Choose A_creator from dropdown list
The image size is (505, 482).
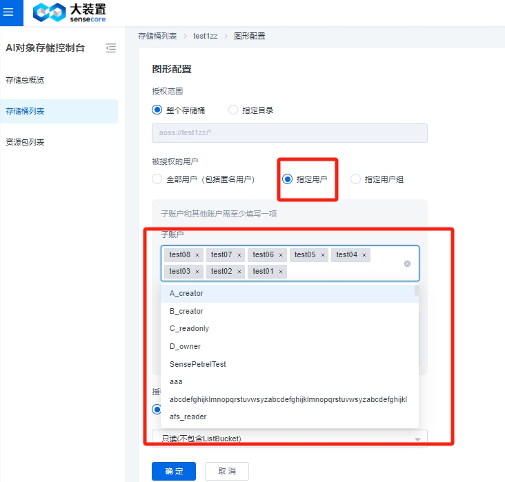pos(186,294)
